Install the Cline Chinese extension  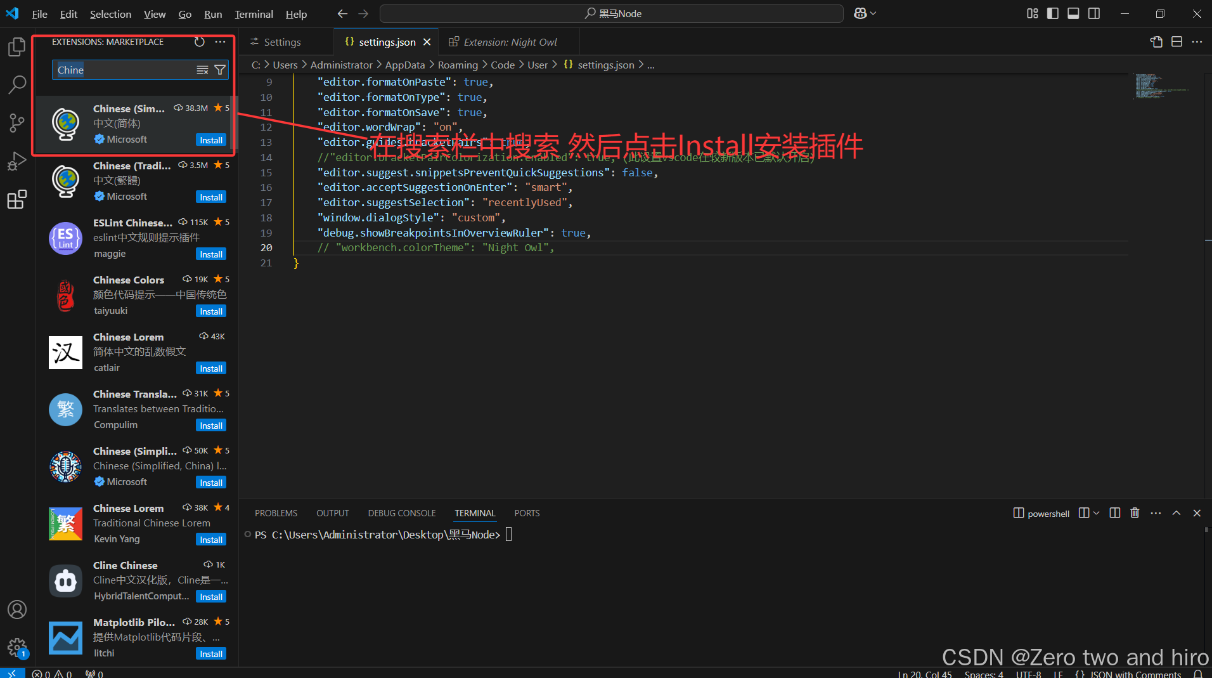coord(211,597)
